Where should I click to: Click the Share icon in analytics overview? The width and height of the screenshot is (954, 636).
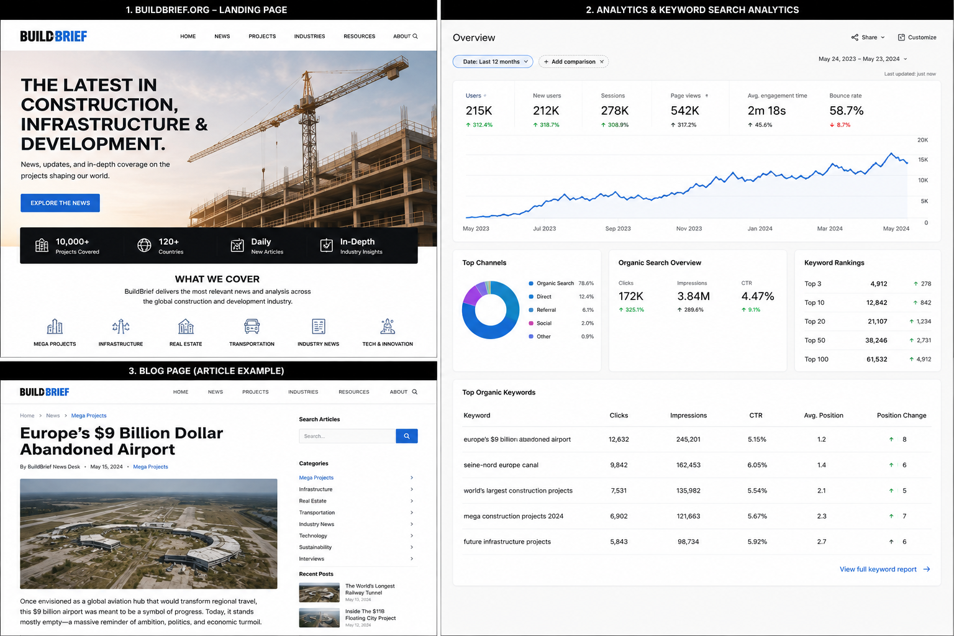pos(855,37)
